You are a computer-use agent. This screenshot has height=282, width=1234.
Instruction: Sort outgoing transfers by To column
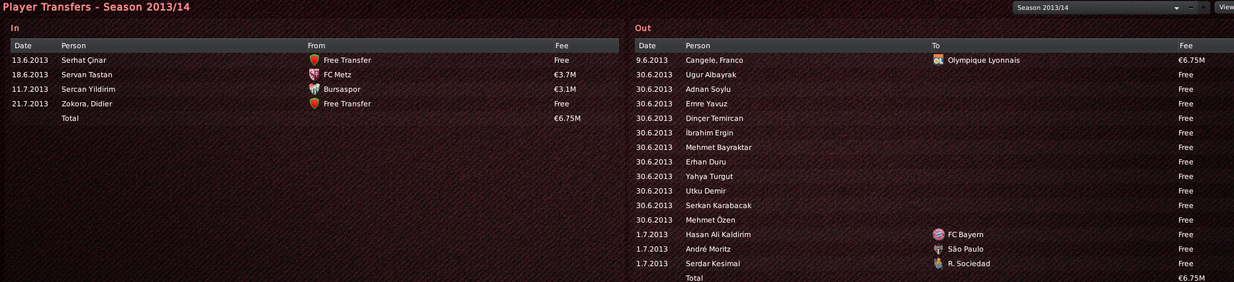(1053, 46)
